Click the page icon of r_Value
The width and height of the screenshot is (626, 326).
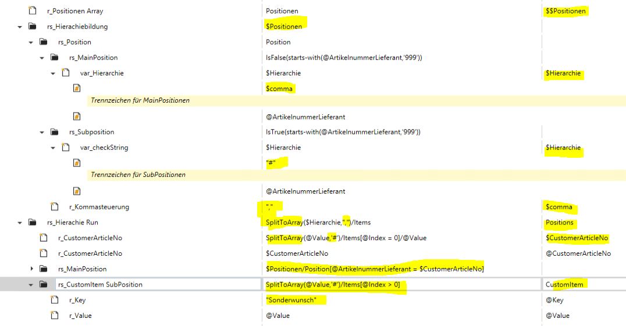click(55, 315)
